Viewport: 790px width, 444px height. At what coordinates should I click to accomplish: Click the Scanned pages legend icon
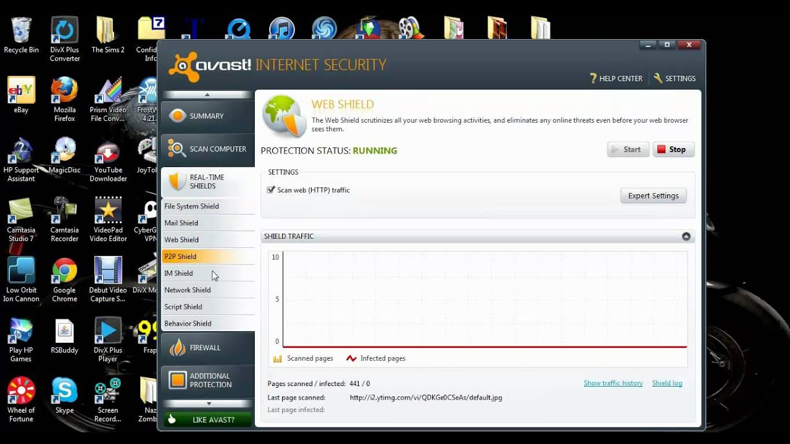pos(278,358)
